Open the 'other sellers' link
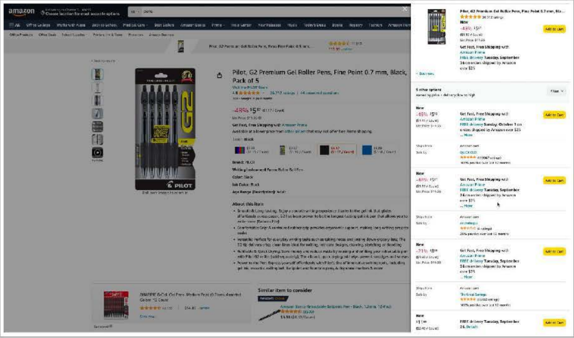 pos(294,131)
